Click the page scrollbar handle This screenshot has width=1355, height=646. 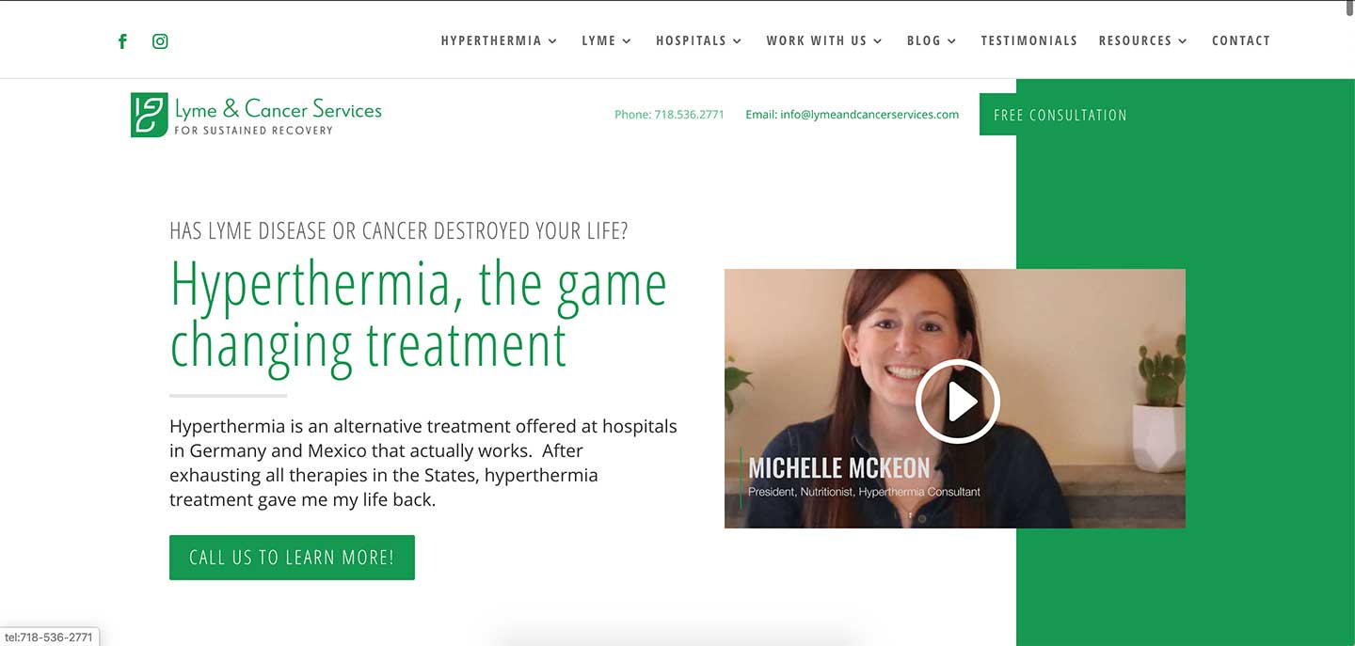1349,8
